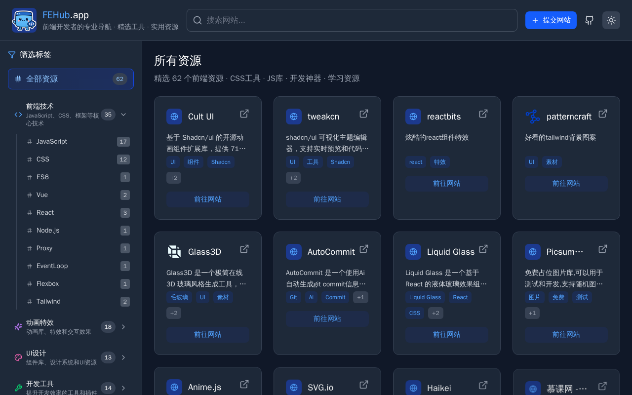
Task: Expand the 动画特效 category chevron
Action: [x=123, y=327]
